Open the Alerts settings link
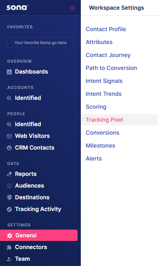160x266 pixels. pyautogui.click(x=94, y=158)
